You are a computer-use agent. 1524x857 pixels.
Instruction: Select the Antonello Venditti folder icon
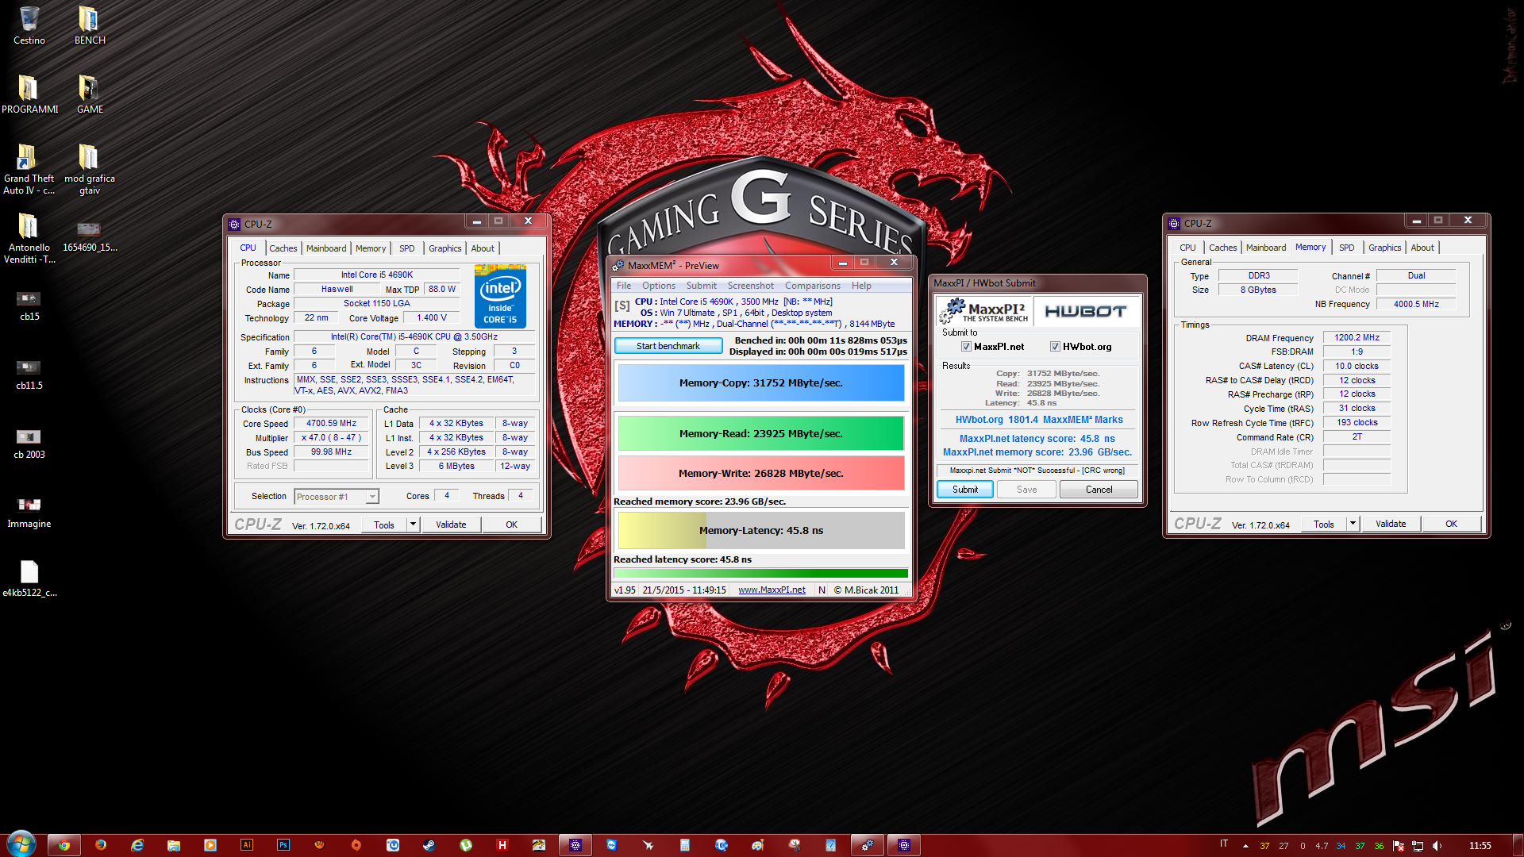pyautogui.click(x=29, y=238)
